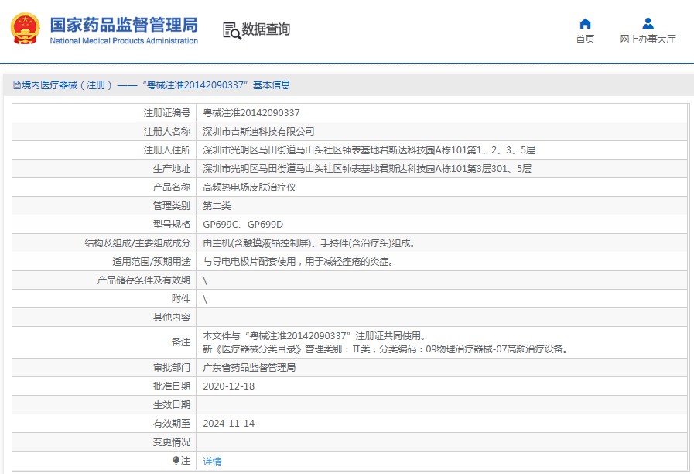This screenshot has width=694, height=474.
Task: Select approval department 广东省药品监督管理局
Action: pos(249,368)
